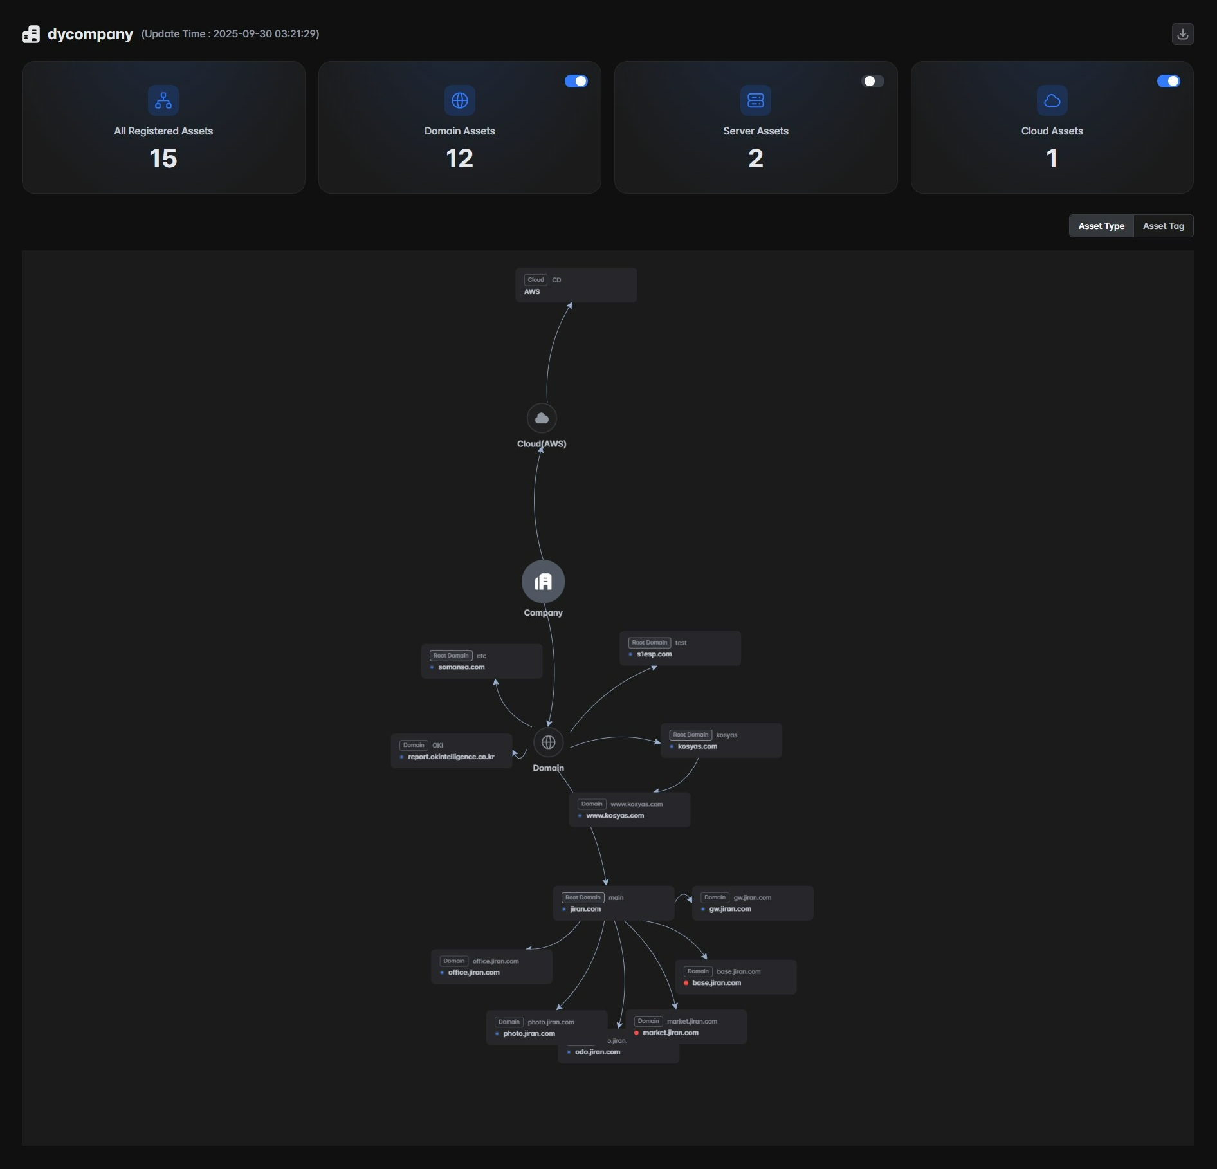Click the report.okintelligence.co.kr domain node

(x=451, y=751)
